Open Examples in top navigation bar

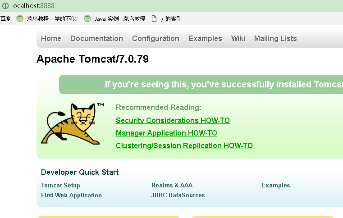pyautogui.click(x=205, y=38)
